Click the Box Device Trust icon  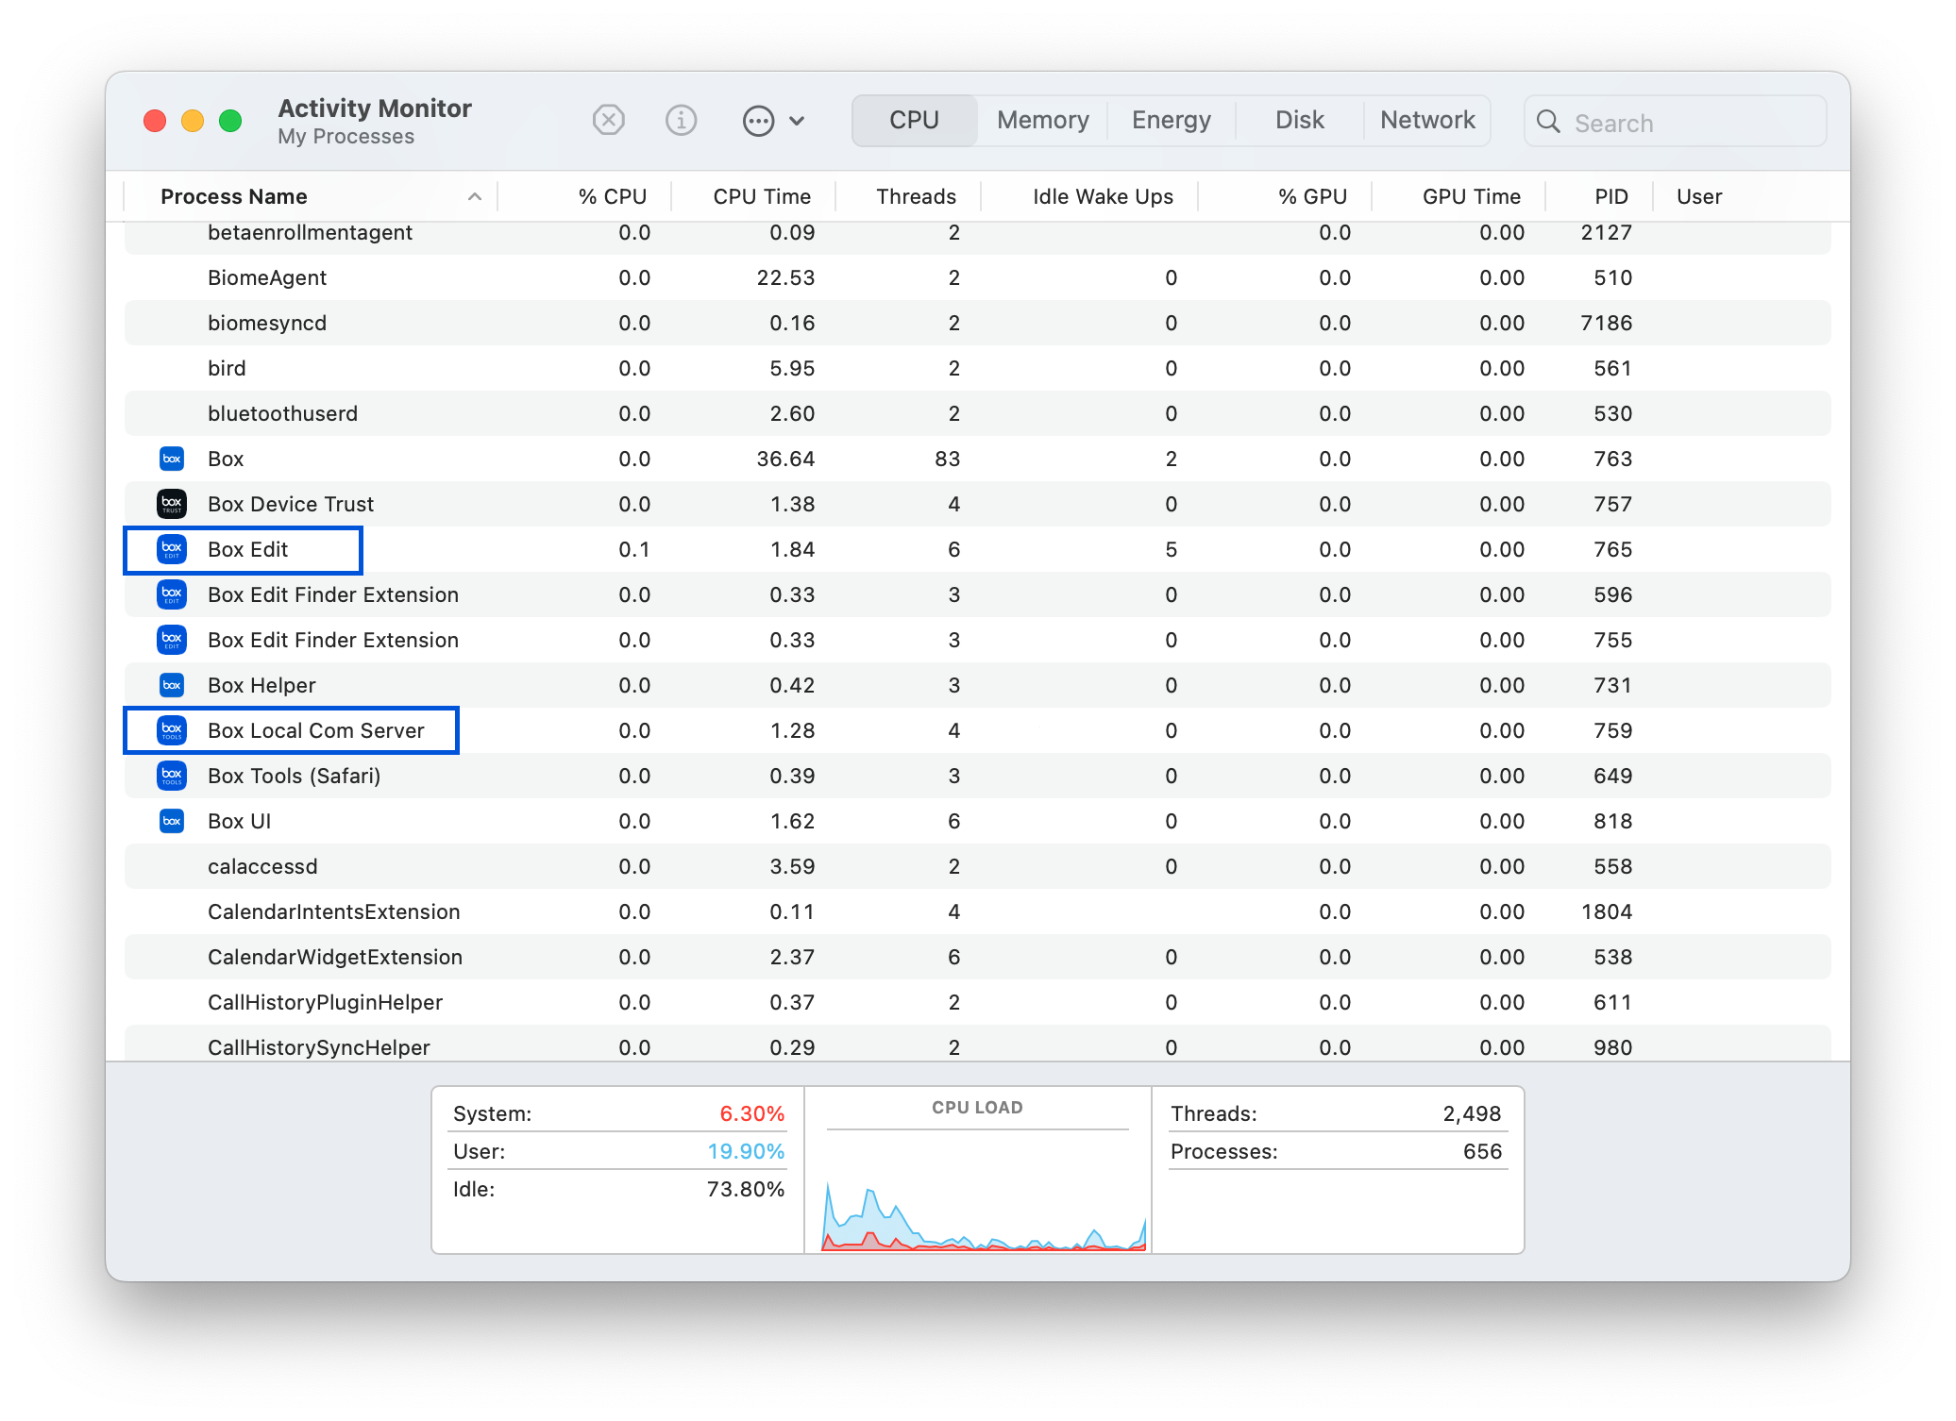coord(172,505)
